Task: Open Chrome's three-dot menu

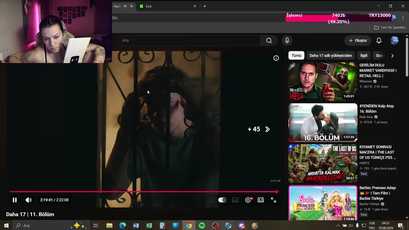Action: click(x=403, y=18)
